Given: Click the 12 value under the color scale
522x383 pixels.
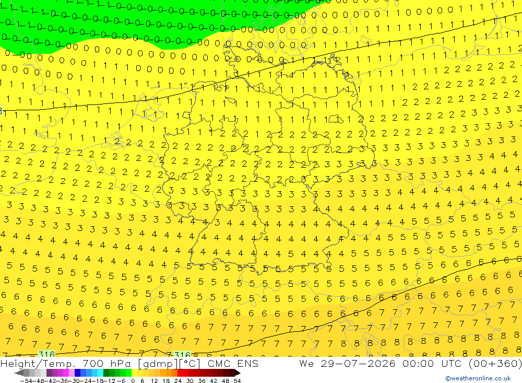Looking at the screenshot, I should tap(154, 381).
